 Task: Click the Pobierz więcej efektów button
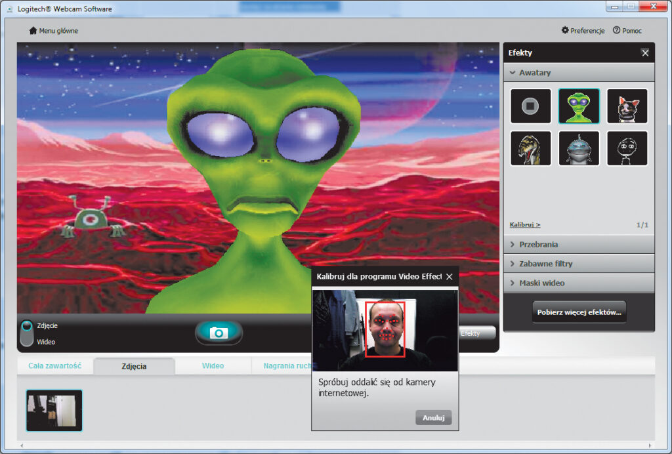coord(579,312)
